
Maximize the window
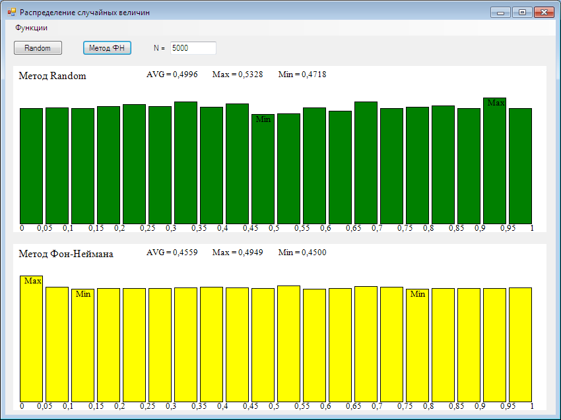coord(522,13)
